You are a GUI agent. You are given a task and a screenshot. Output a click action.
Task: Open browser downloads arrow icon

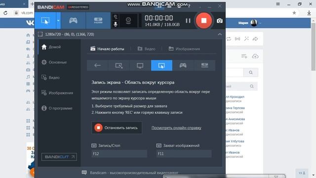309,13
